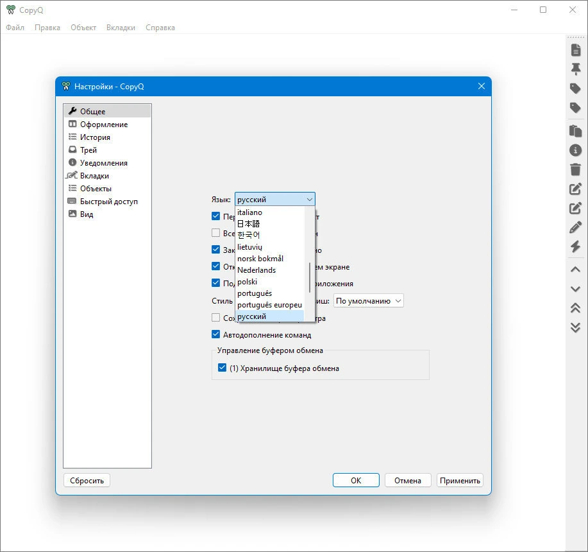588x552 pixels.
Task: Click the double down chevron icon
Action: 576,327
